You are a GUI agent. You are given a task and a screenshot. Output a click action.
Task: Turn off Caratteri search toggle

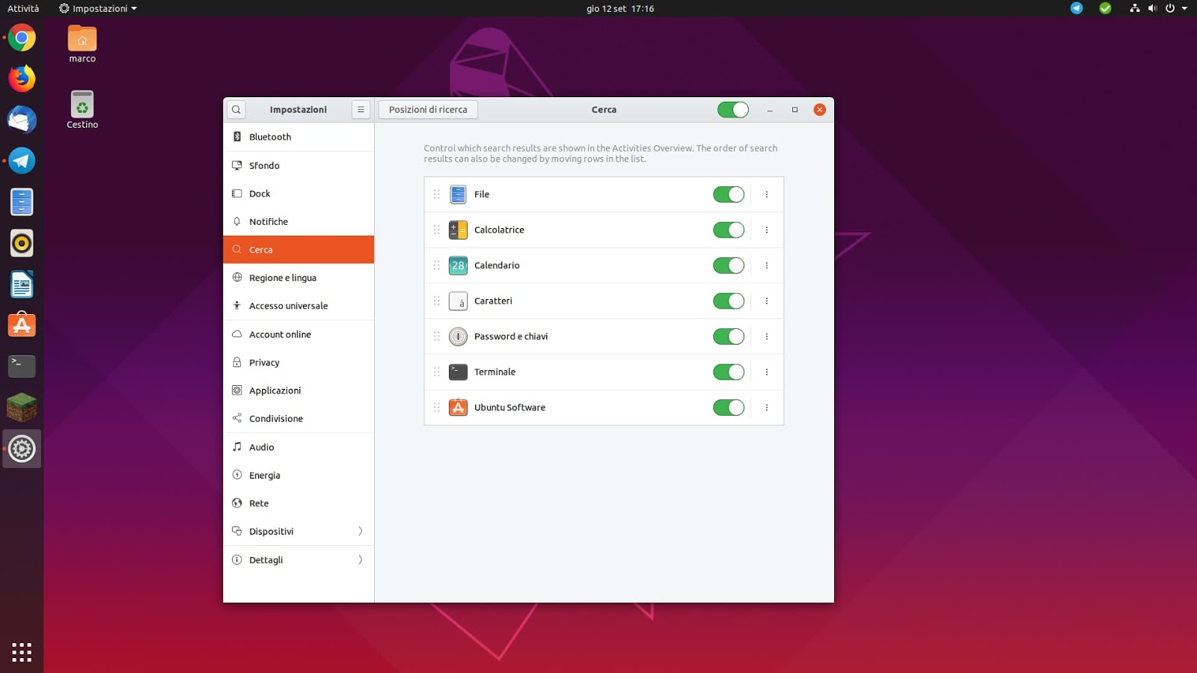729,301
